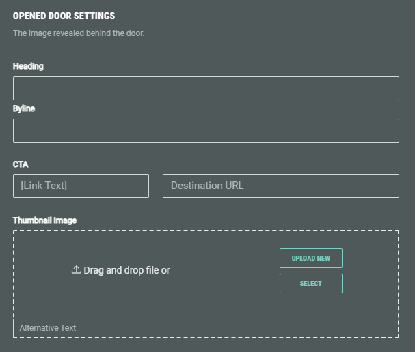Click the CTA section label
The width and height of the screenshot is (415, 352).
pyautogui.click(x=21, y=164)
